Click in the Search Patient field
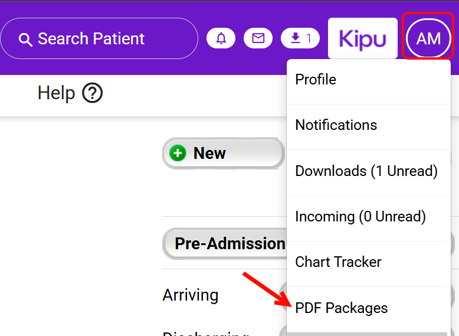The height and width of the screenshot is (336, 459). pos(106,39)
